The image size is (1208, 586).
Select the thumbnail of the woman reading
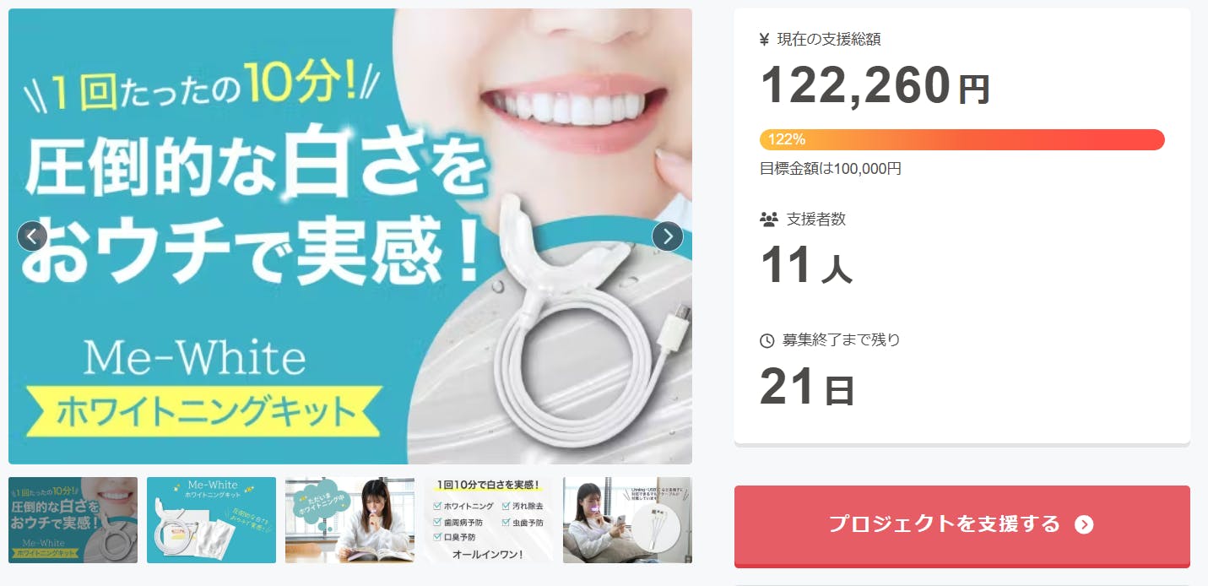(x=349, y=520)
